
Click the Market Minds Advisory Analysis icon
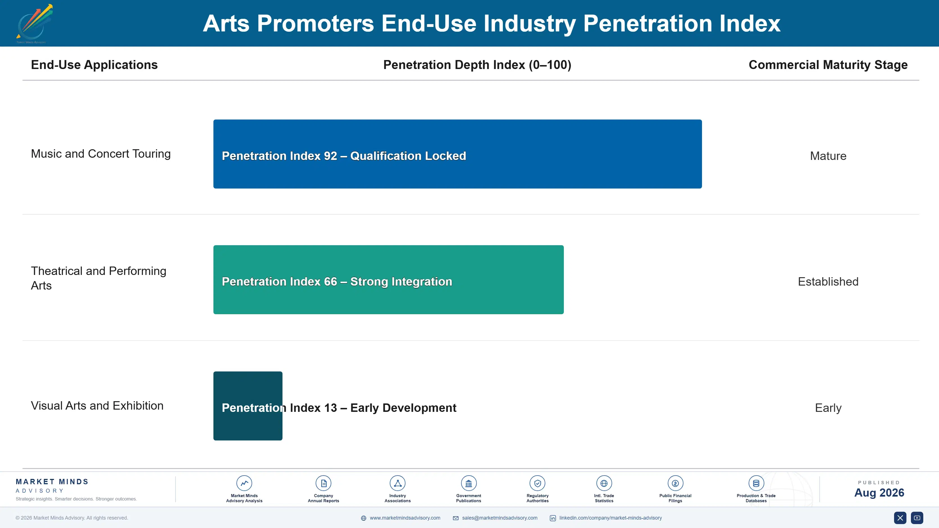tap(244, 483)
